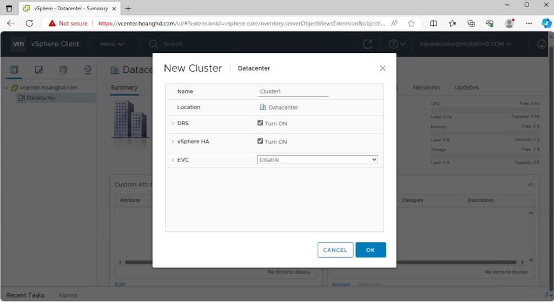Open tab actions menu icon

click(9, 8)
